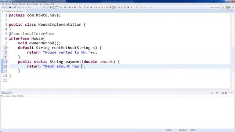Click the Open Console icon
Screen dimensions: 235x132
pos(217,93)
